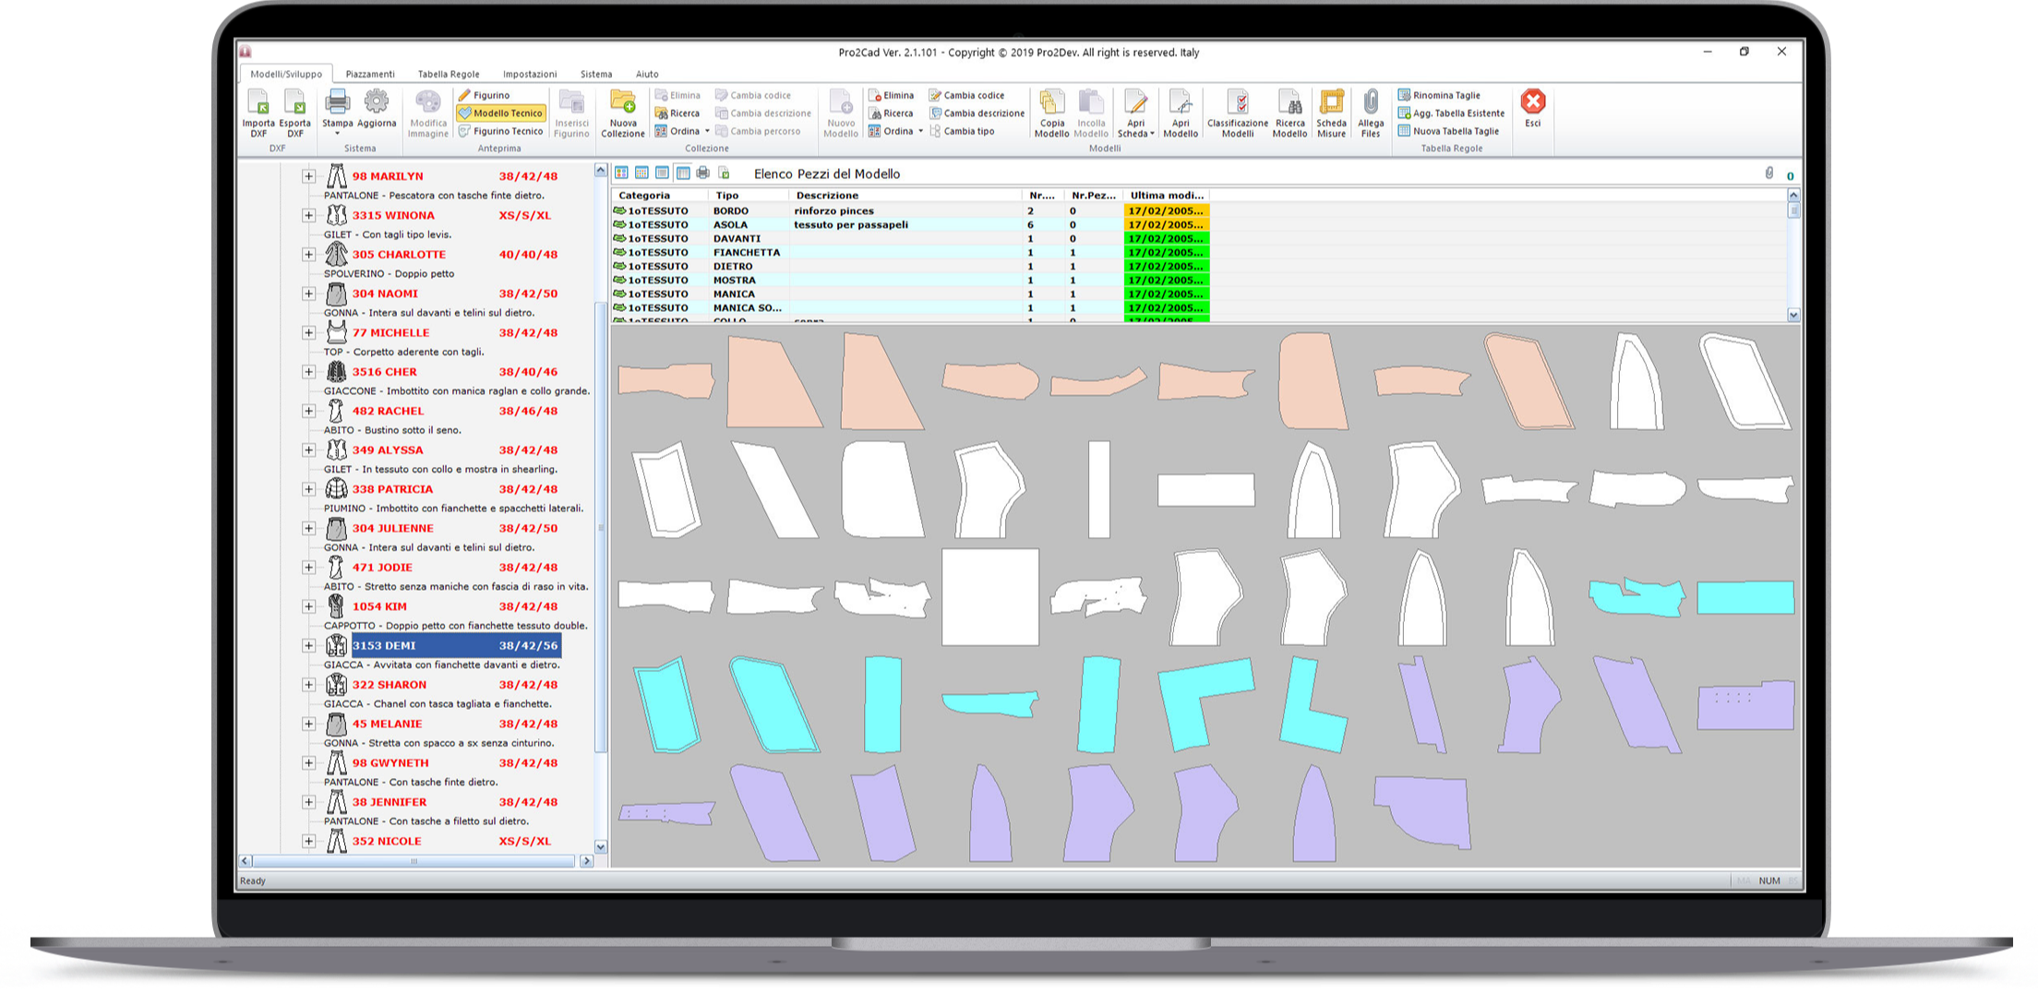Select the MOSTRA row in the pieces table

click(x=910, y=280)
